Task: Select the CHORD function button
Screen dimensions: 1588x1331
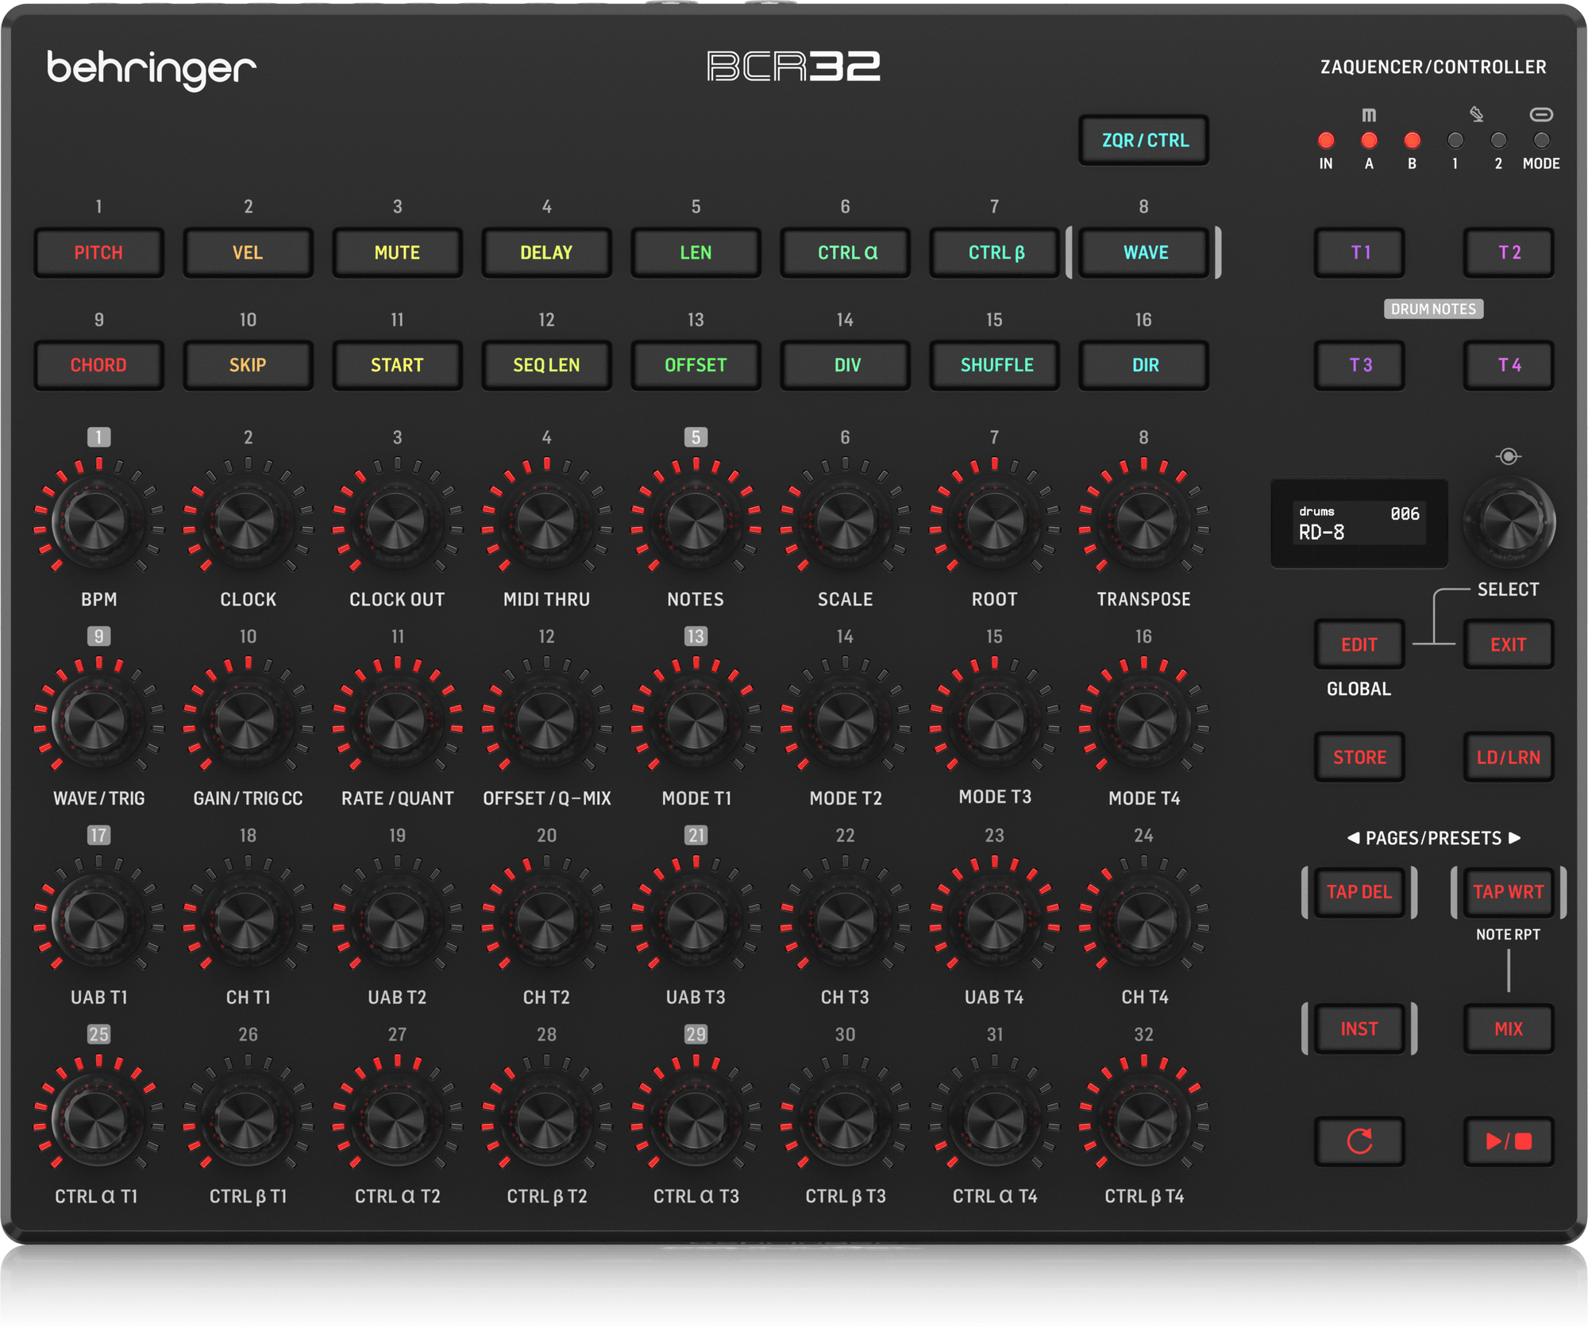Action: click(98, 365)
